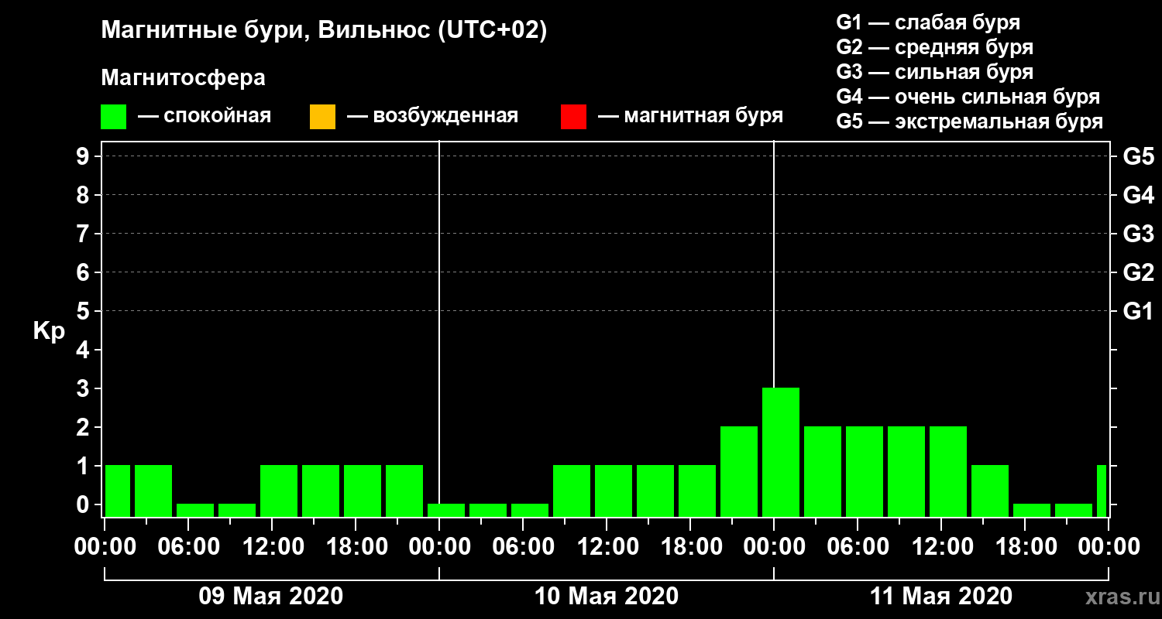Click the tallest green bar at Kp 3
This screenshot has width=1162, height=619.
pyautogui.click(x=781, y=453)
